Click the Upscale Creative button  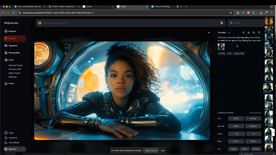tap(253, 126)
